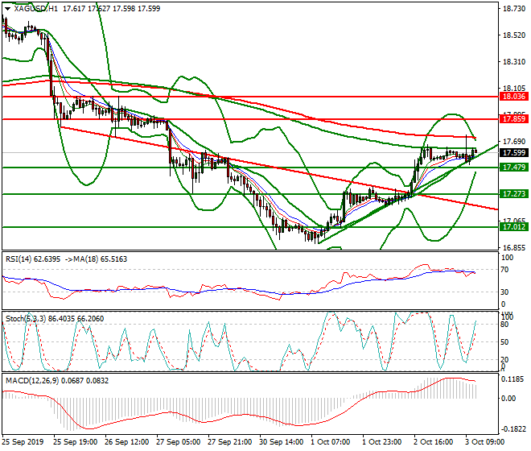The height and width of the screenshot is (451, 531).
Task: Select the 17.690 price scale value
Action: point(514,142)
